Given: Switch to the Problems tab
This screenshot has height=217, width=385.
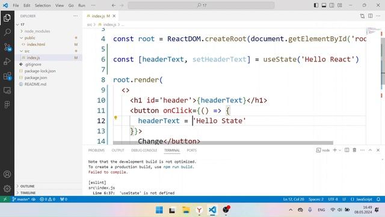Looking at the screenshot, I should pos(96,150).
